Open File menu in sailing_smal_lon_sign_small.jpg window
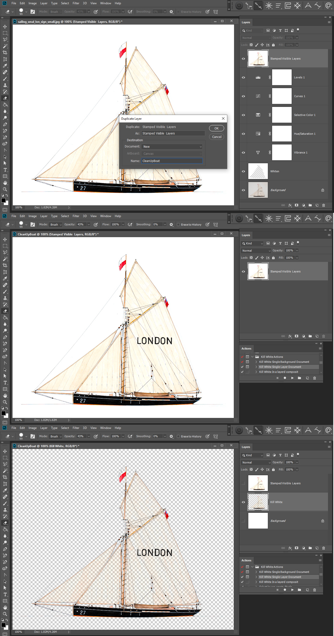 pos(14,3)
